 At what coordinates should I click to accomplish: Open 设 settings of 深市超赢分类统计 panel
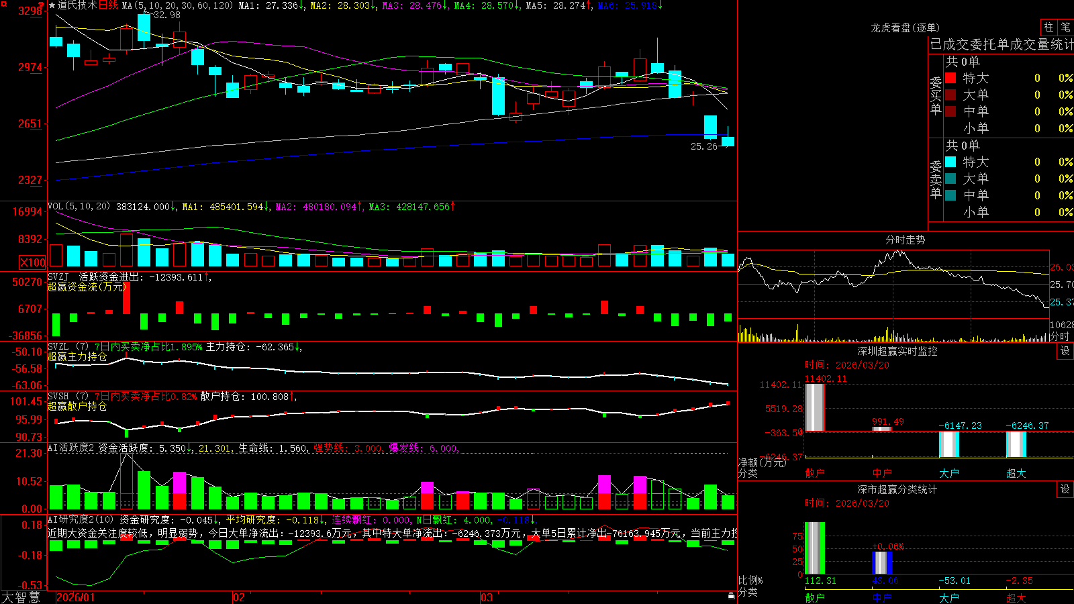pyautogui.click(x=1065, y=489)
